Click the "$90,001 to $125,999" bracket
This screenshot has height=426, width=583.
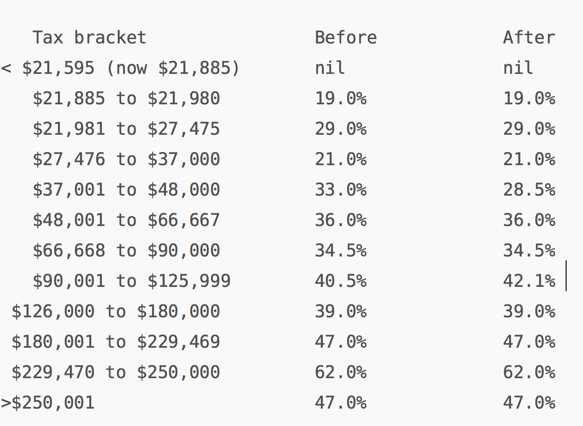(x=132, y=281)
